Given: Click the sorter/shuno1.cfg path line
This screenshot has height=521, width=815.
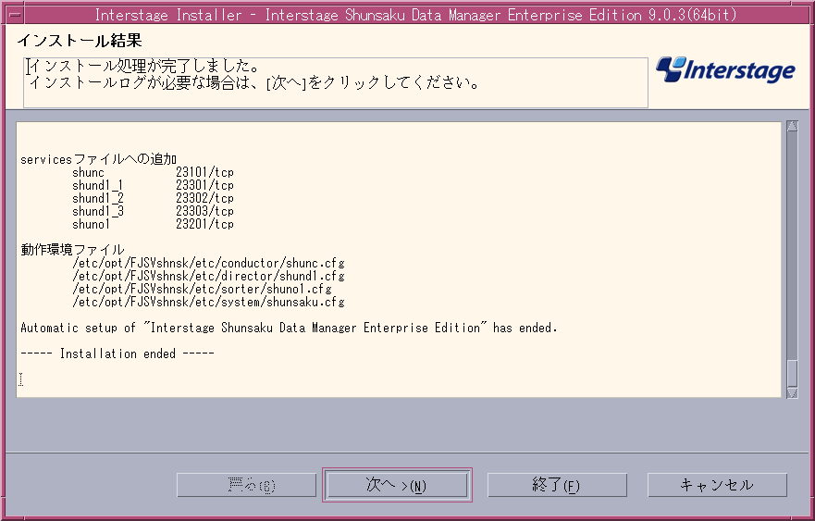Looking at the screenshot, I should [203, 289].
